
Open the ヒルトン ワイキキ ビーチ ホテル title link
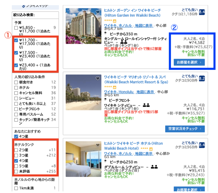[133, 146]
